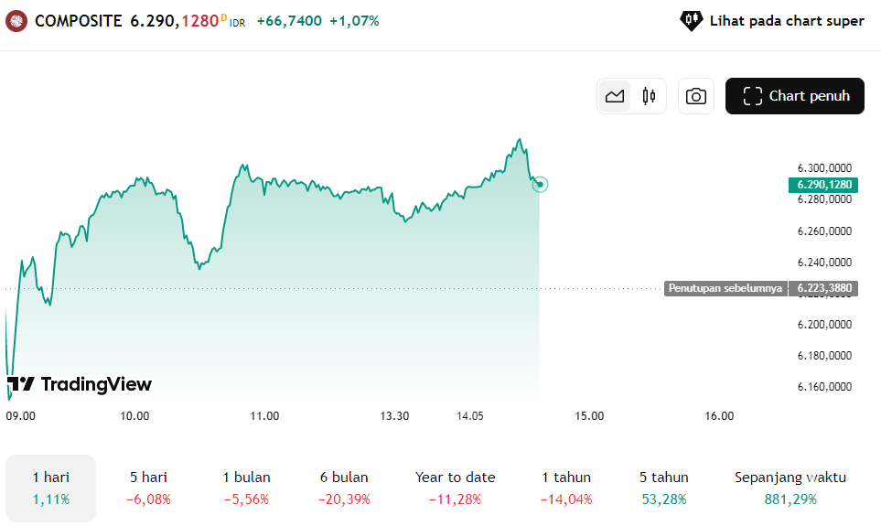This screenshot has width=881, height=526.
Task: Click the TradingView logo on chart
Action: 80,384
